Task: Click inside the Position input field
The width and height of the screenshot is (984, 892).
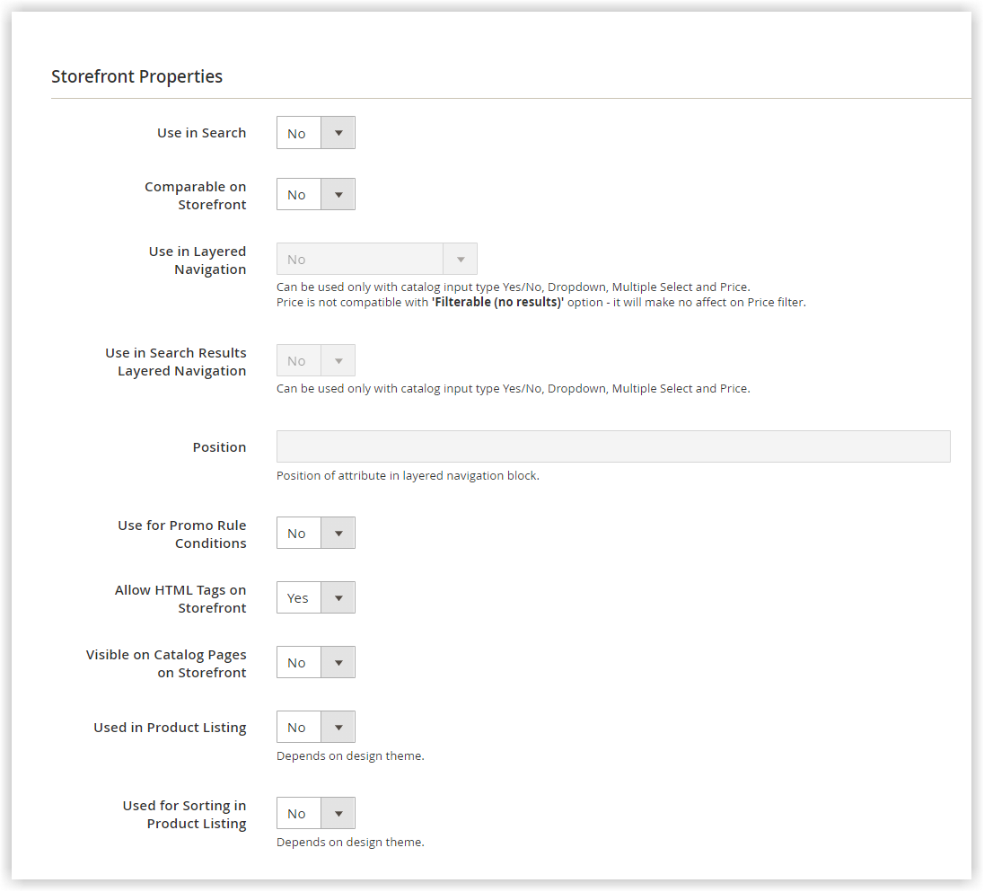Action: click(x=613, y=446)
